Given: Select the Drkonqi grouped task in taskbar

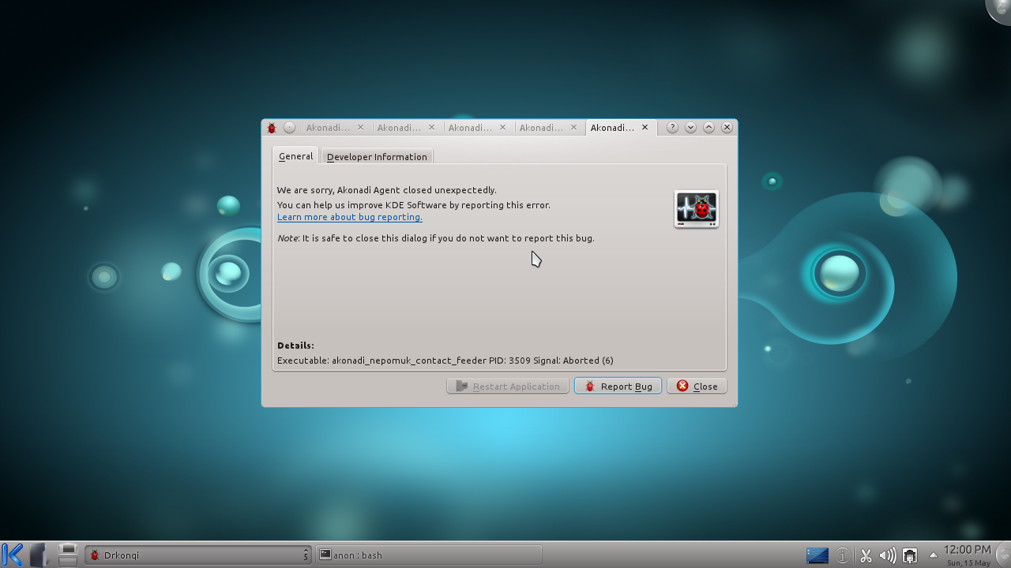Looking at the screenshot, I should (197, 555).
